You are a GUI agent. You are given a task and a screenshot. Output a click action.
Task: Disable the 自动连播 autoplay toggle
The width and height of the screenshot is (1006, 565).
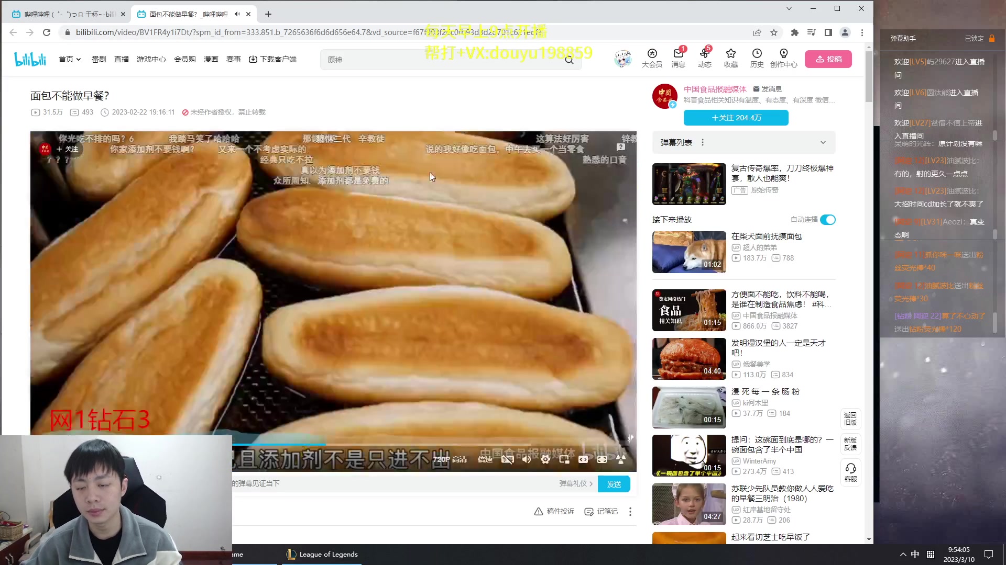point(828,220)
